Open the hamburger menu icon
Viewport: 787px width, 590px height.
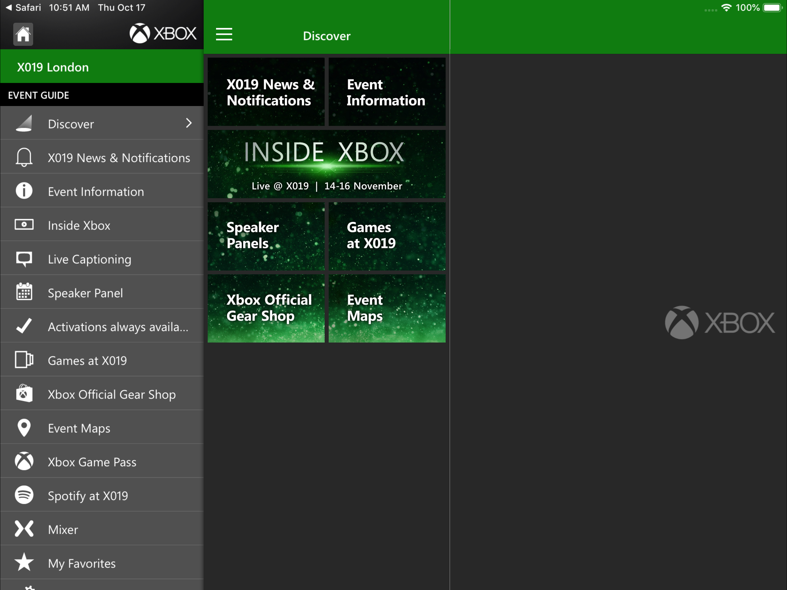click(x=224, y=35)
